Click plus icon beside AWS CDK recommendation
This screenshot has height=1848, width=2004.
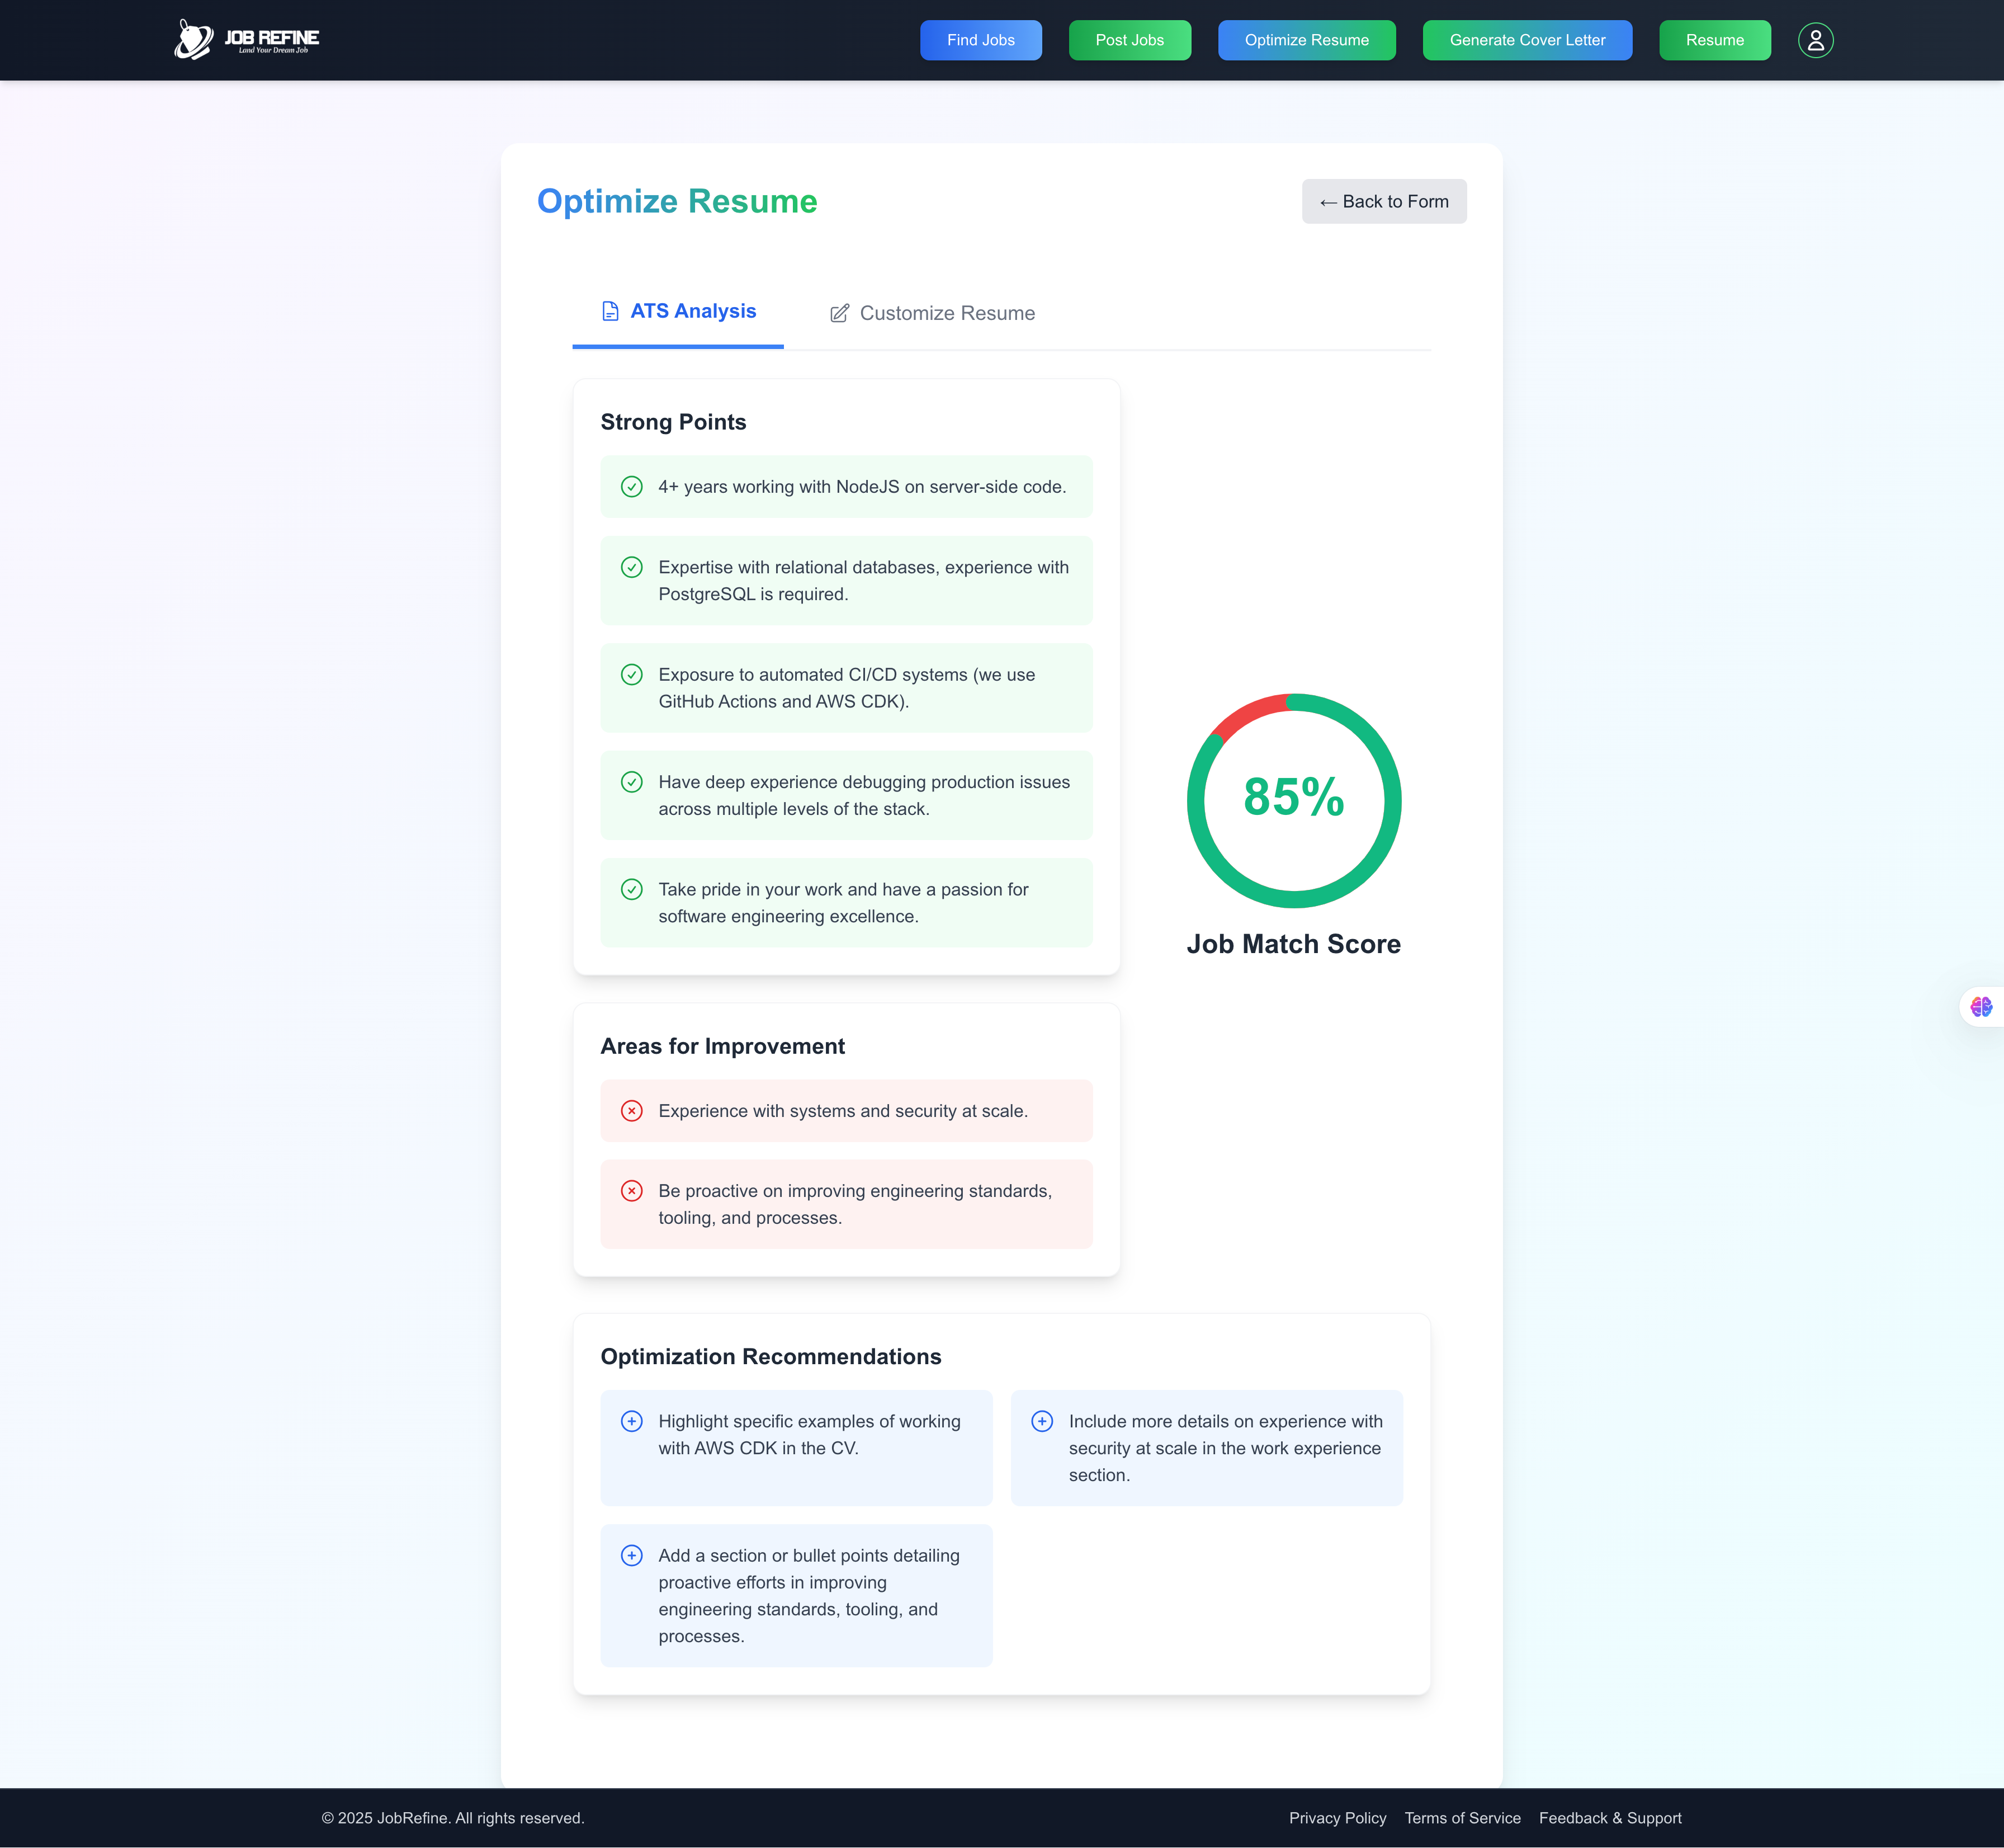632,1421
